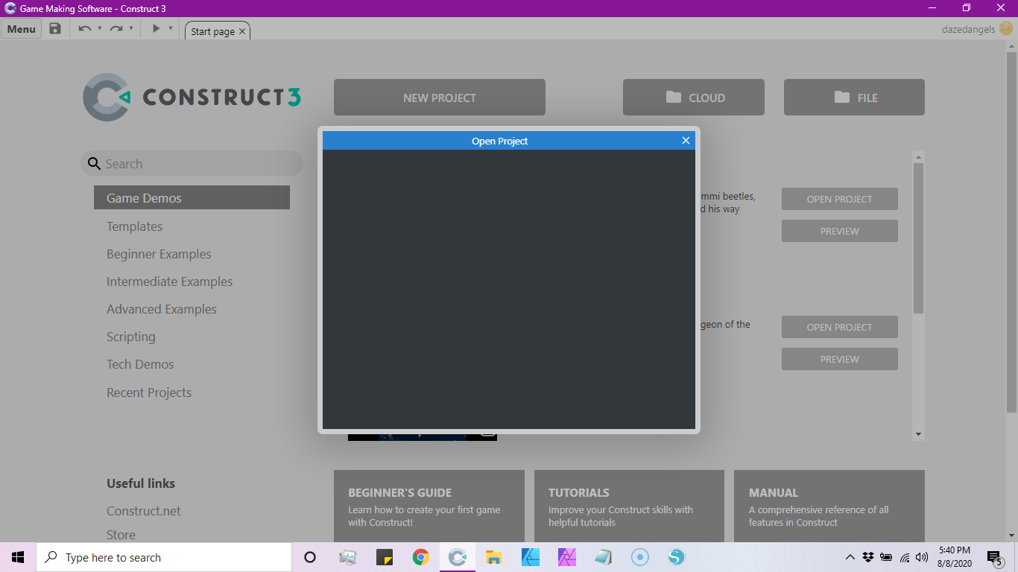Image resolution: width=1018 pixels, height=572 pixels.
Task: Click the Windows taskbar search box
Action: 164,557
